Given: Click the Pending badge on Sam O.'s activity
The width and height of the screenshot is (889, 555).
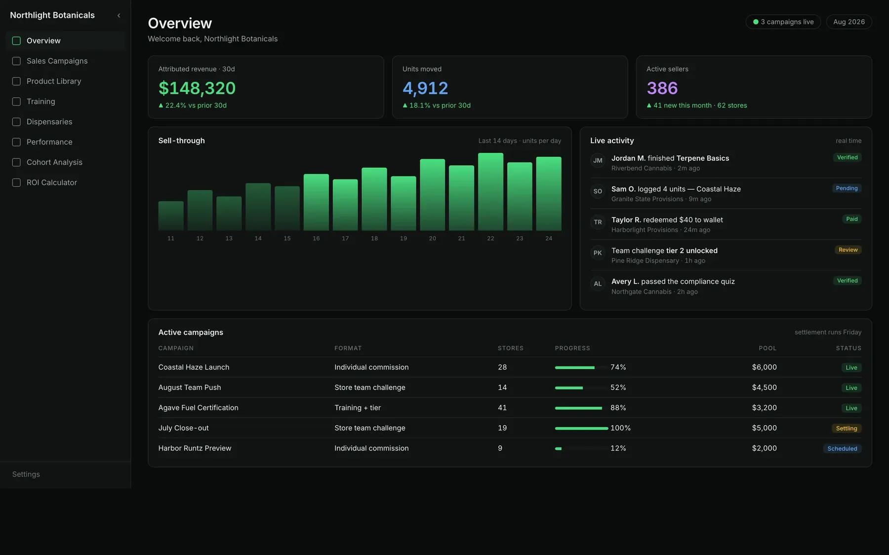Looking at the screenshot, I should [847, 188].
